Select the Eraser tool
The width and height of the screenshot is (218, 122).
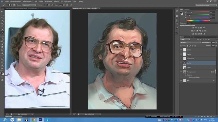click(2, 41)
